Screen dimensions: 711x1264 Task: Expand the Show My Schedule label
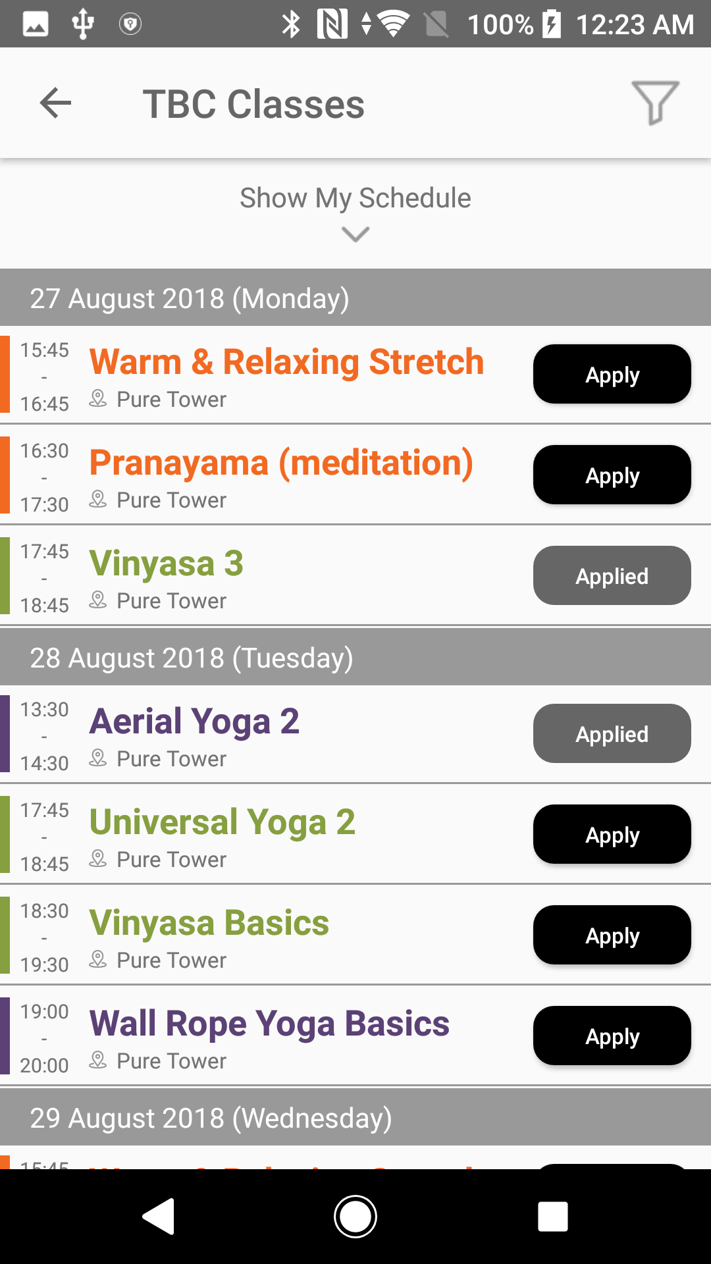pos(355,198)
